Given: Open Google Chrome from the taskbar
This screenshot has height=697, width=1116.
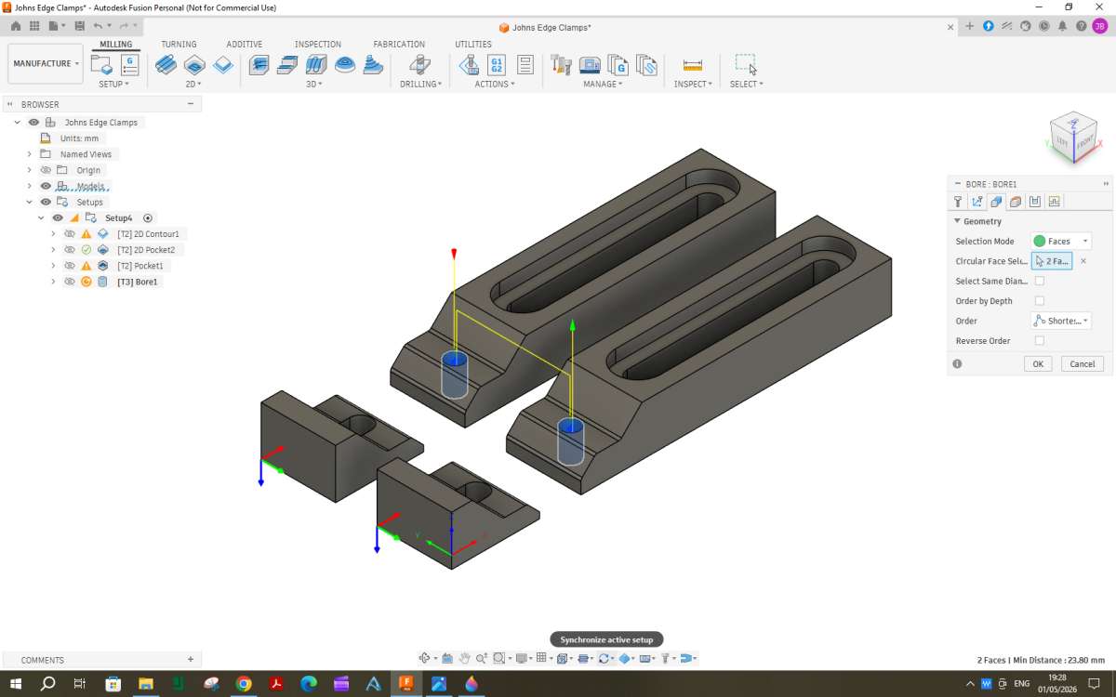Looking at the screenshot, I should pos(244,684).
